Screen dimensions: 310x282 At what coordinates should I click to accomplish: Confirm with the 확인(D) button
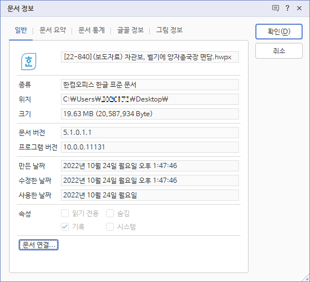click(x=279, y=32)
